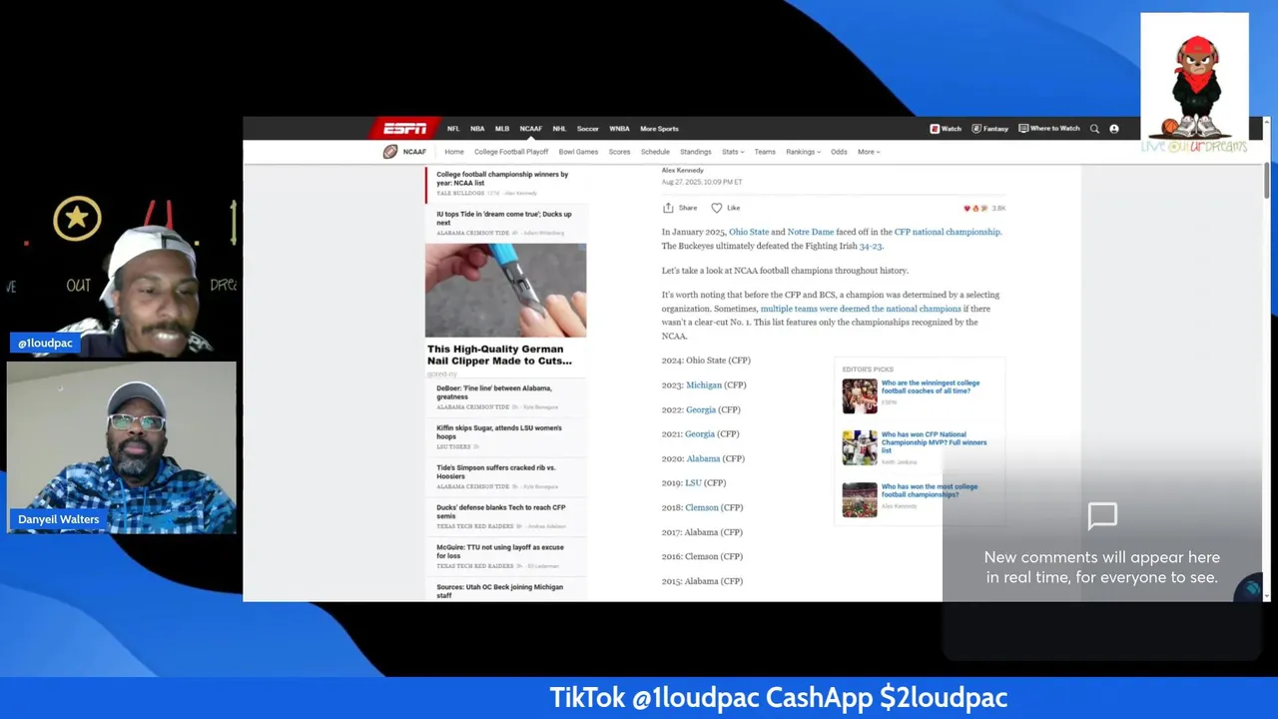The width and height of the screenshot is (1278, 719).
Task: Select NCAAF in top navigation
Action: coord(530,129)
